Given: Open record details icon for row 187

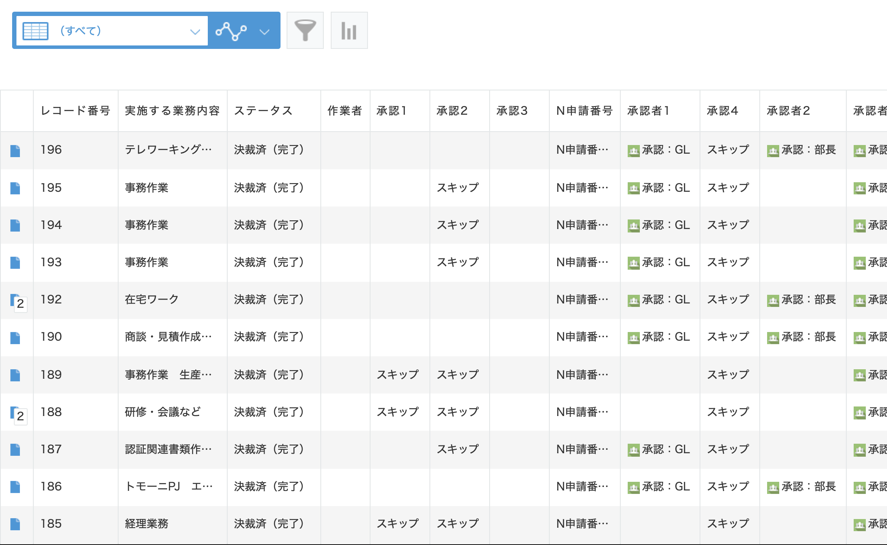Looking at the screenshot, I should 15,450.
